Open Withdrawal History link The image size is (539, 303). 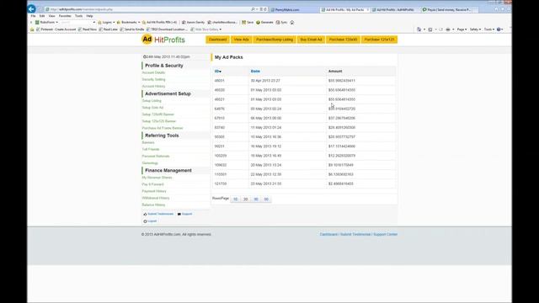(156, 199)
